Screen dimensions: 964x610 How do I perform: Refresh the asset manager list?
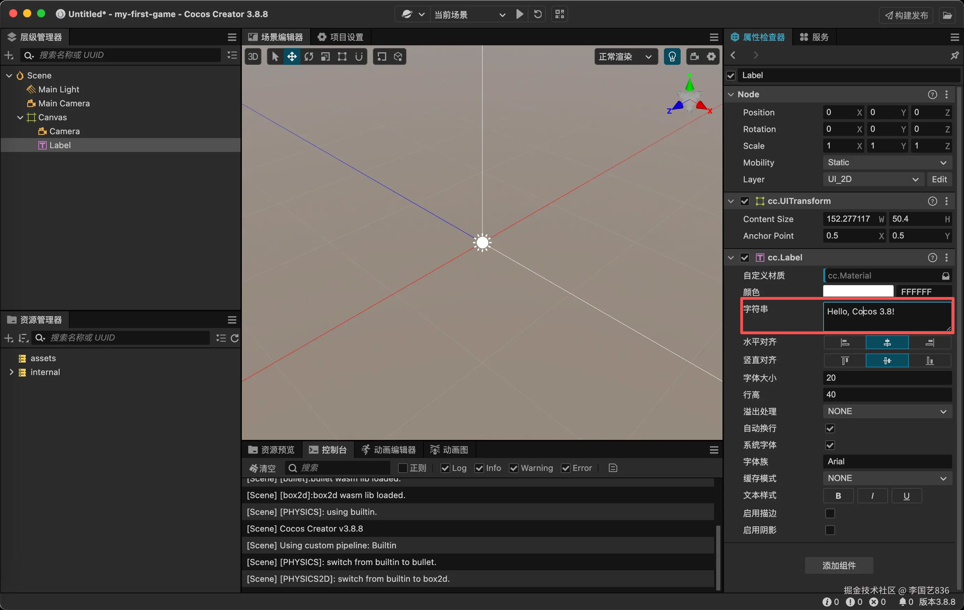coord(235,338)
